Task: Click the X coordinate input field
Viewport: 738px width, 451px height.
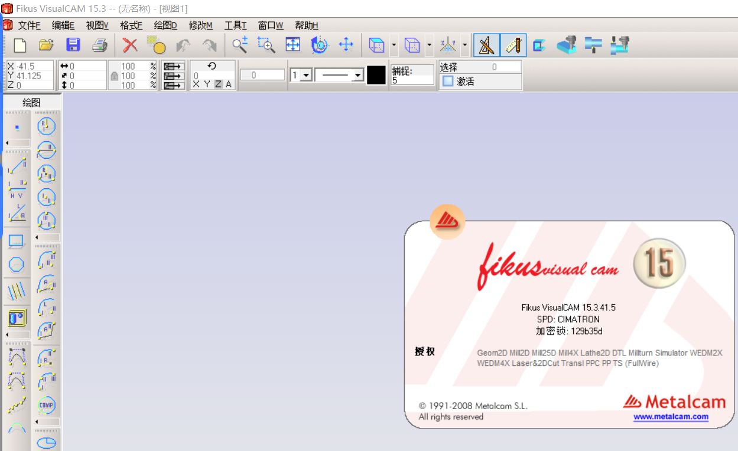Action: tap(33, 66)
